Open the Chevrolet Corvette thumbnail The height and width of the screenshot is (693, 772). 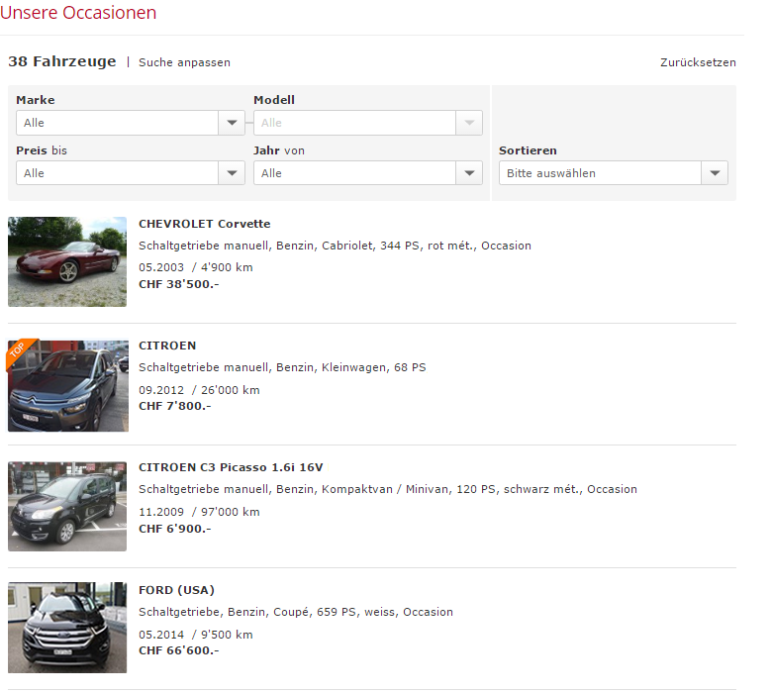pyautogui.click(x=67, y=261)
